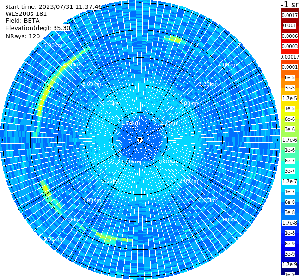Click the 3e-8 color scale label
299x280 pixels.
[290, 213]
